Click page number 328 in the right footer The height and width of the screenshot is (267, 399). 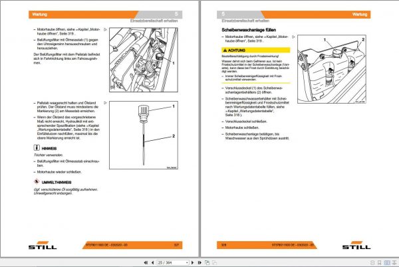click(x=223, y=245)
